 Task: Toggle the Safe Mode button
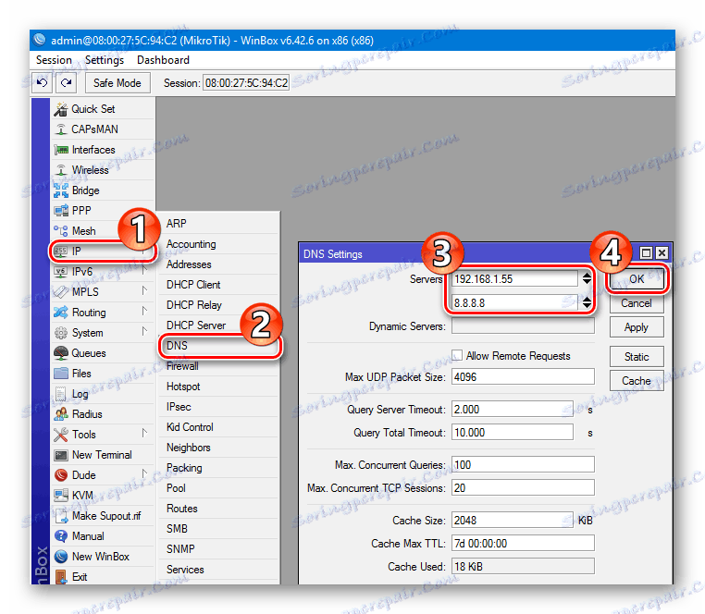coord(117,82)
